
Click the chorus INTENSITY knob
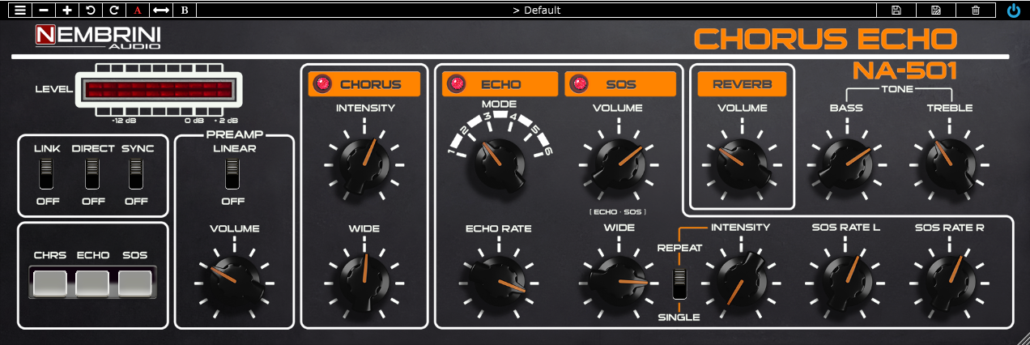pyautogui.click(x=364, y=164)
